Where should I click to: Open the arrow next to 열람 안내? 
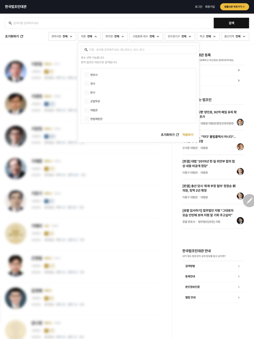click(x=239, y=298)
